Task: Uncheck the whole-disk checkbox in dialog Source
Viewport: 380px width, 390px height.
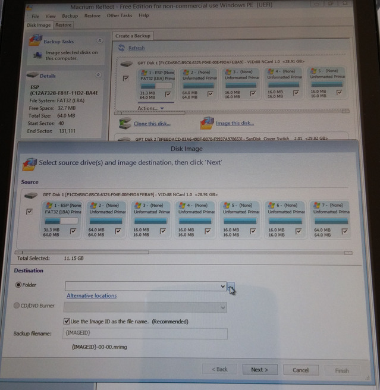Action: click(x=29, y=212)
